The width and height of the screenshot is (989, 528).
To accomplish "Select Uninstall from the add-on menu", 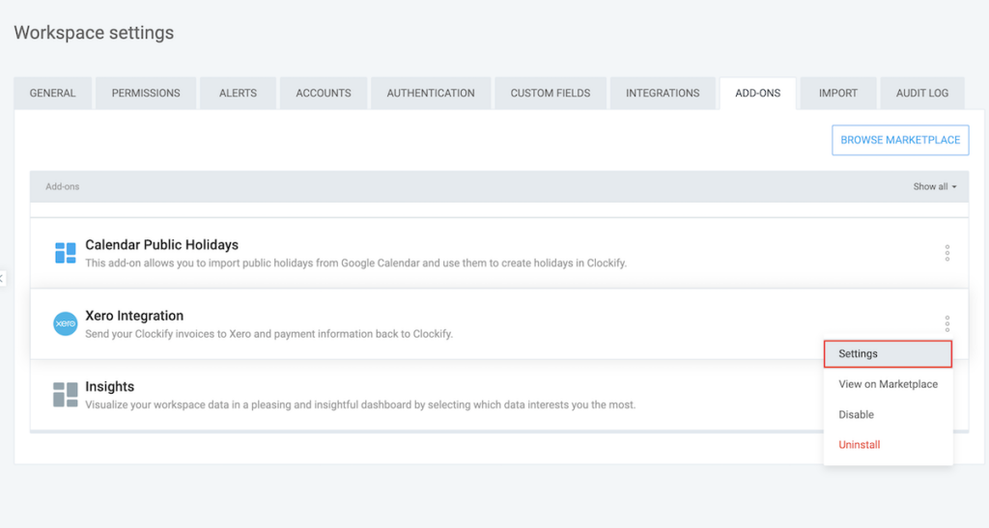I will pyautogui.click(x=860, y=445).
